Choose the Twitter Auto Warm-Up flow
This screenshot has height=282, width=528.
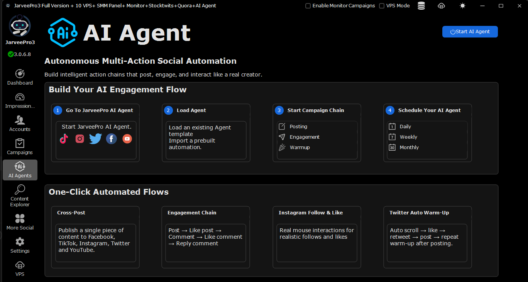point(427,237)
